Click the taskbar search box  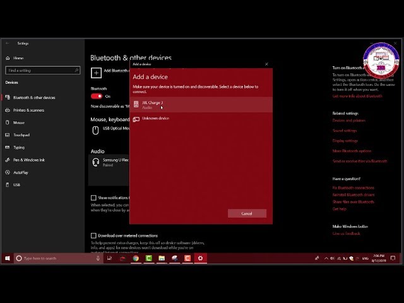pos(59,258)
